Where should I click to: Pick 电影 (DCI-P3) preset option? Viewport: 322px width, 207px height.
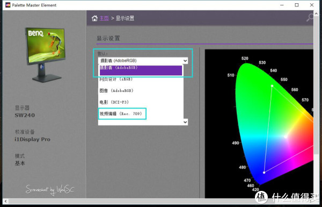(114, 102)
